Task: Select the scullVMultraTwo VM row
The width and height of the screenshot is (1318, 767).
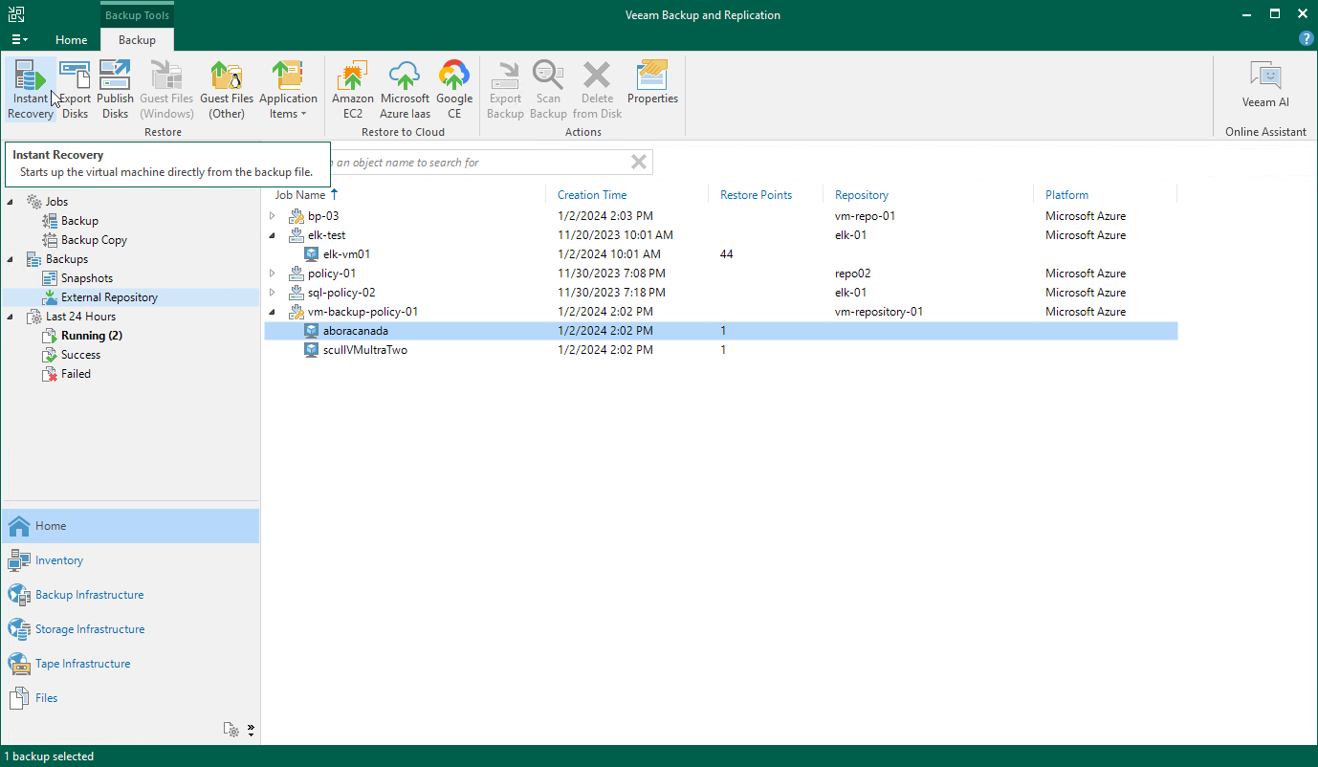Action: click(721, 350)
